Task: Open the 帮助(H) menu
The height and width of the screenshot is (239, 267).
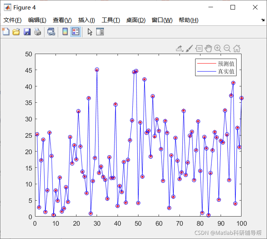Action: pyautogui.click(x=189, y=20)
